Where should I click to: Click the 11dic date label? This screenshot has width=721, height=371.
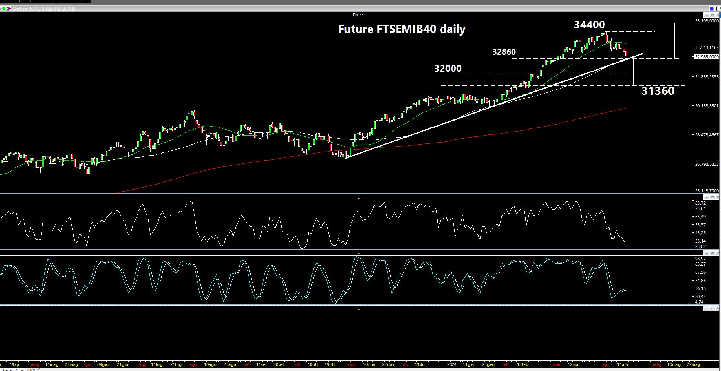(420, 364)
